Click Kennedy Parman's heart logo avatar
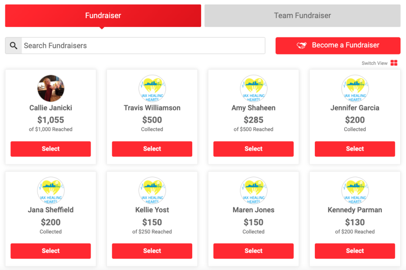 point(355,190)
